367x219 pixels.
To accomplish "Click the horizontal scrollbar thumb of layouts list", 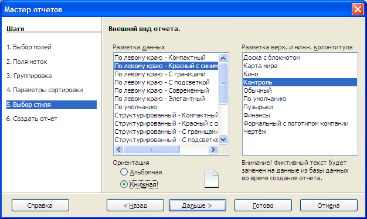I will (152, 149).
